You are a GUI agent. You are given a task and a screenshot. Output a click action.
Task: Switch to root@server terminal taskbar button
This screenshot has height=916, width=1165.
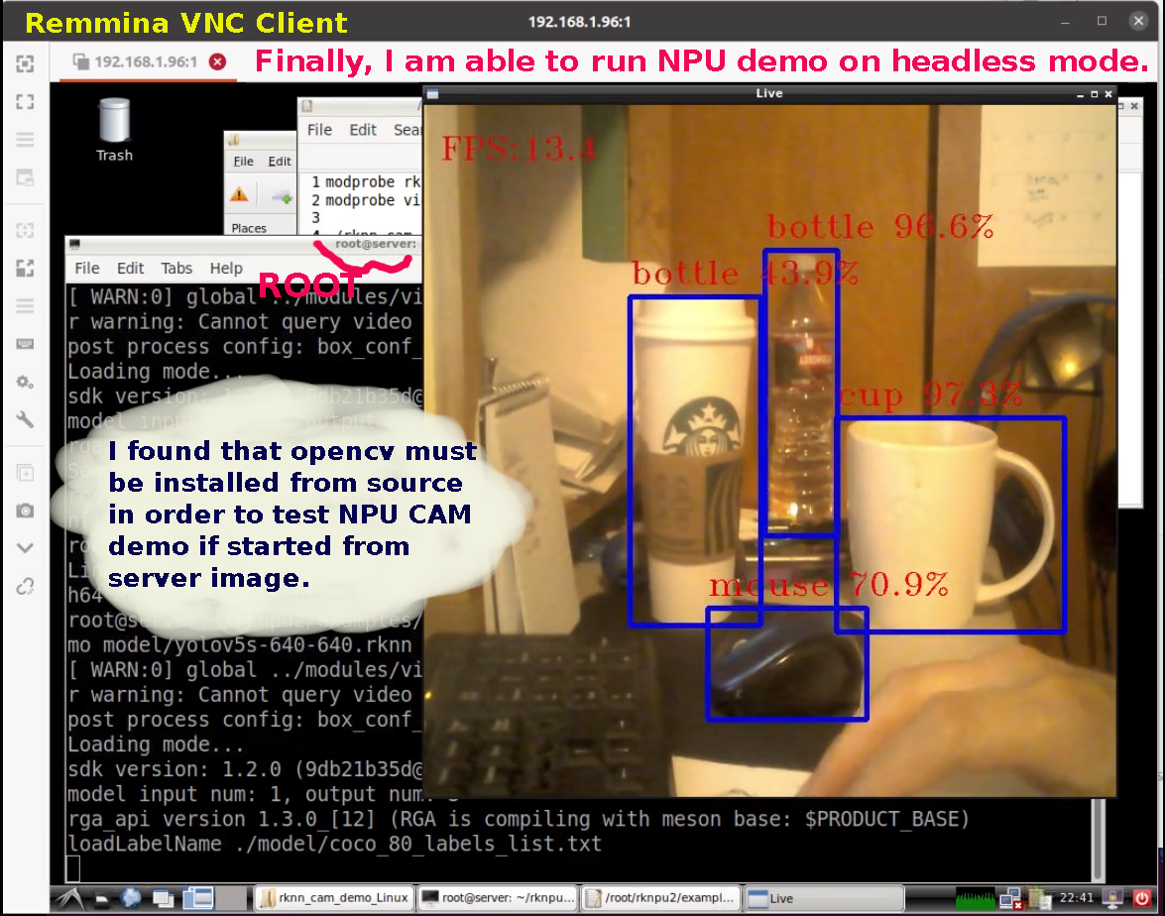tap(498, 898)
